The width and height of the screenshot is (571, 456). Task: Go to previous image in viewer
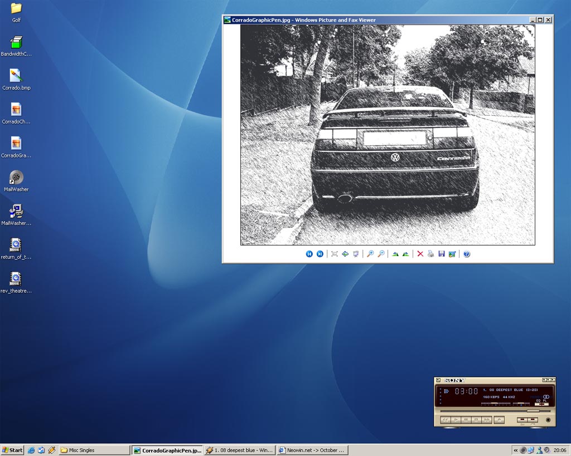309,254
